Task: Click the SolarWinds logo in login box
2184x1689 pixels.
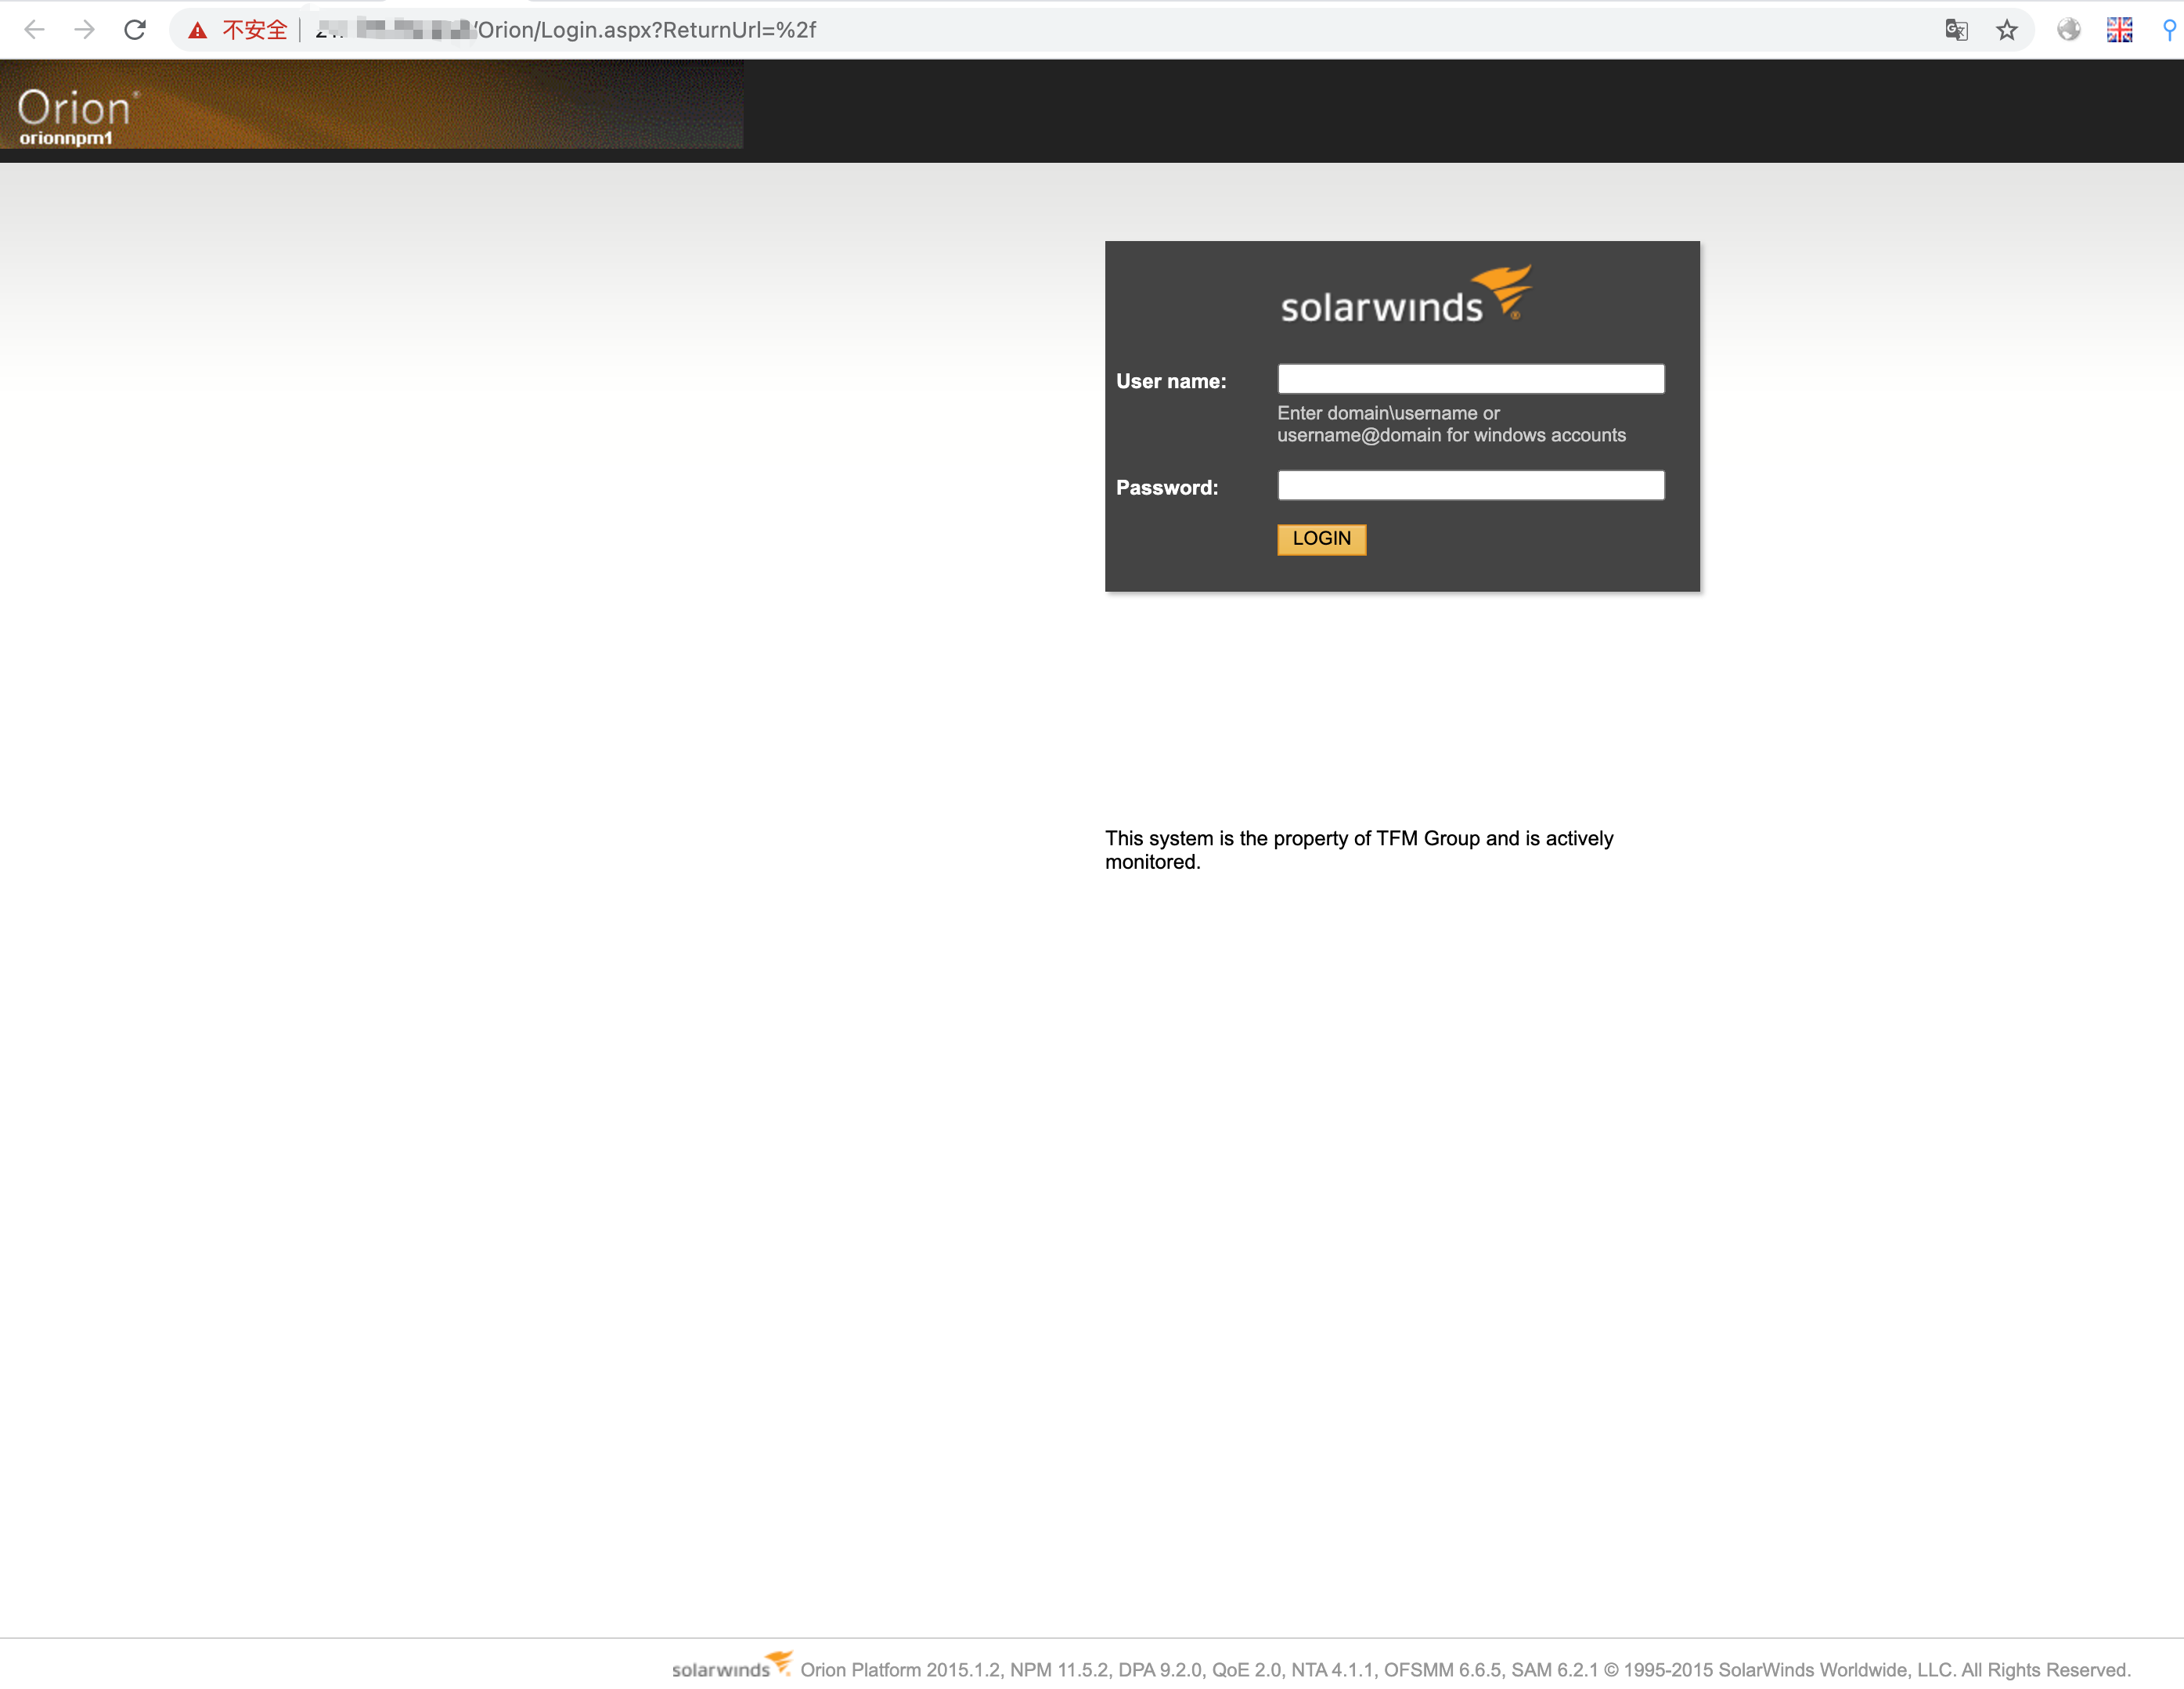Action: [1405, 295]
